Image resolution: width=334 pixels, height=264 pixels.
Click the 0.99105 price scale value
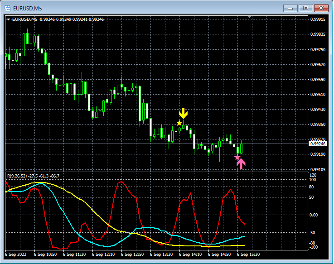(318, 169)
